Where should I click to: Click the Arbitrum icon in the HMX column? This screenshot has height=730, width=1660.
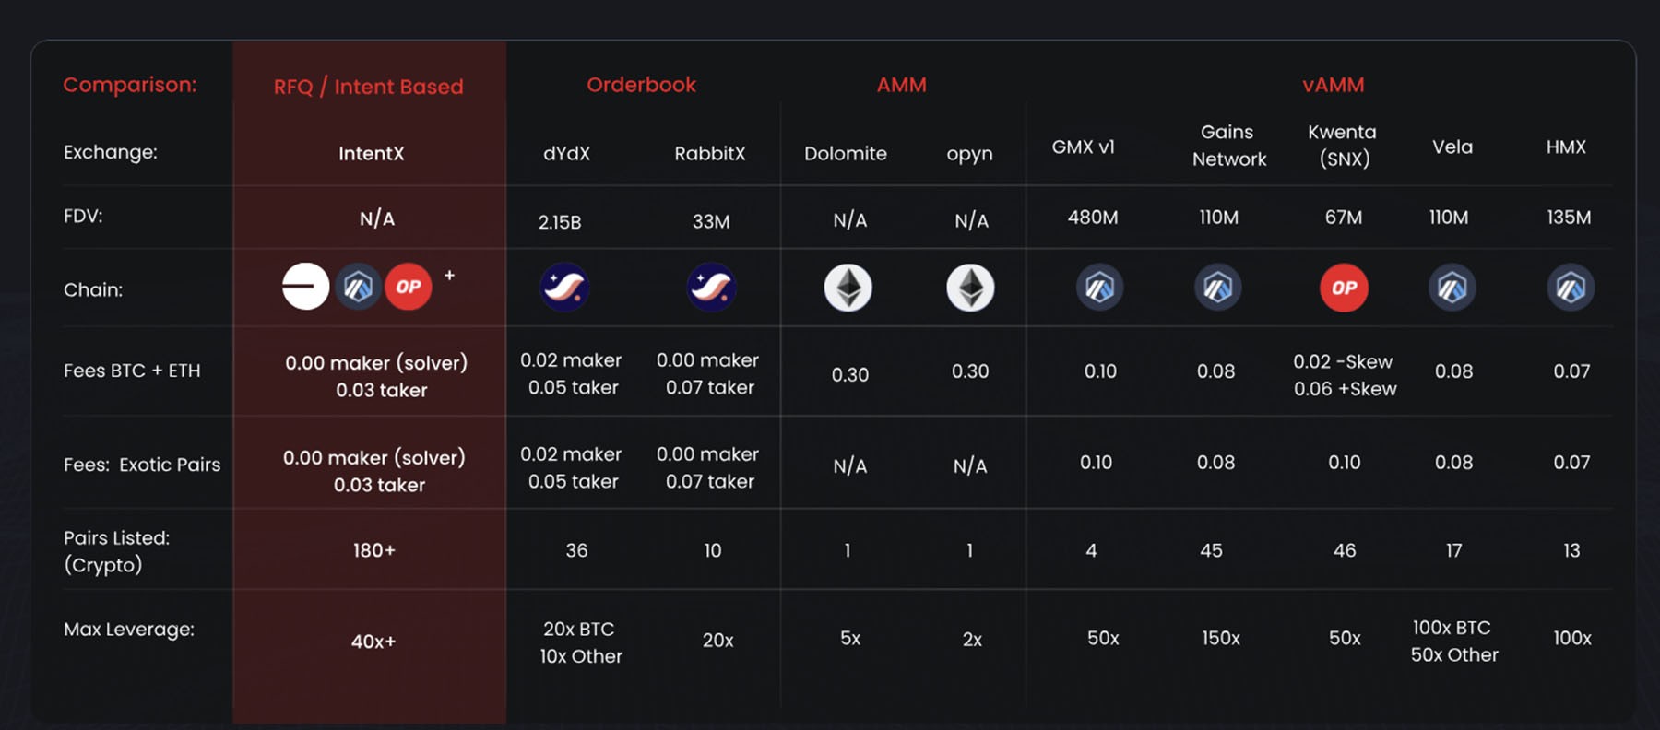coord(1571,288)
